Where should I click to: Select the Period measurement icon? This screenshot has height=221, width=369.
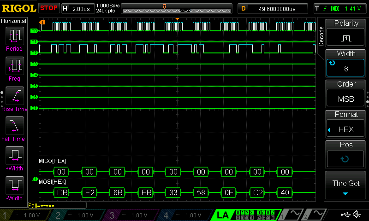point(14,36)
